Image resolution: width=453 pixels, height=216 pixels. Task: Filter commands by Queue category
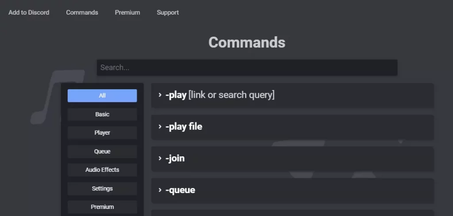pos(102,152)
